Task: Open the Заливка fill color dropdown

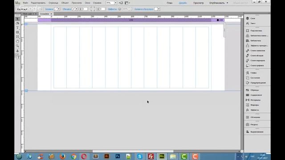Action: pos(59,9)
